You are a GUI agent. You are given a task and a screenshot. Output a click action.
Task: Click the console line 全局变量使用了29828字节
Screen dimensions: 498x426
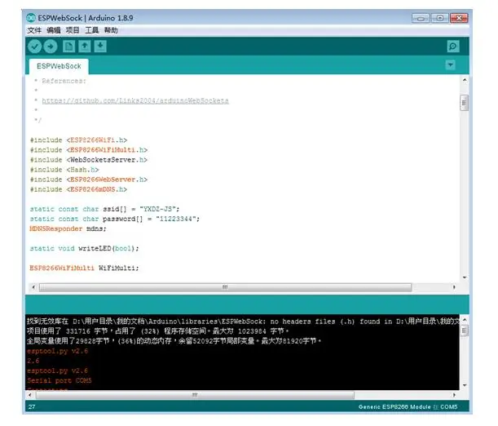pos(174,341)
